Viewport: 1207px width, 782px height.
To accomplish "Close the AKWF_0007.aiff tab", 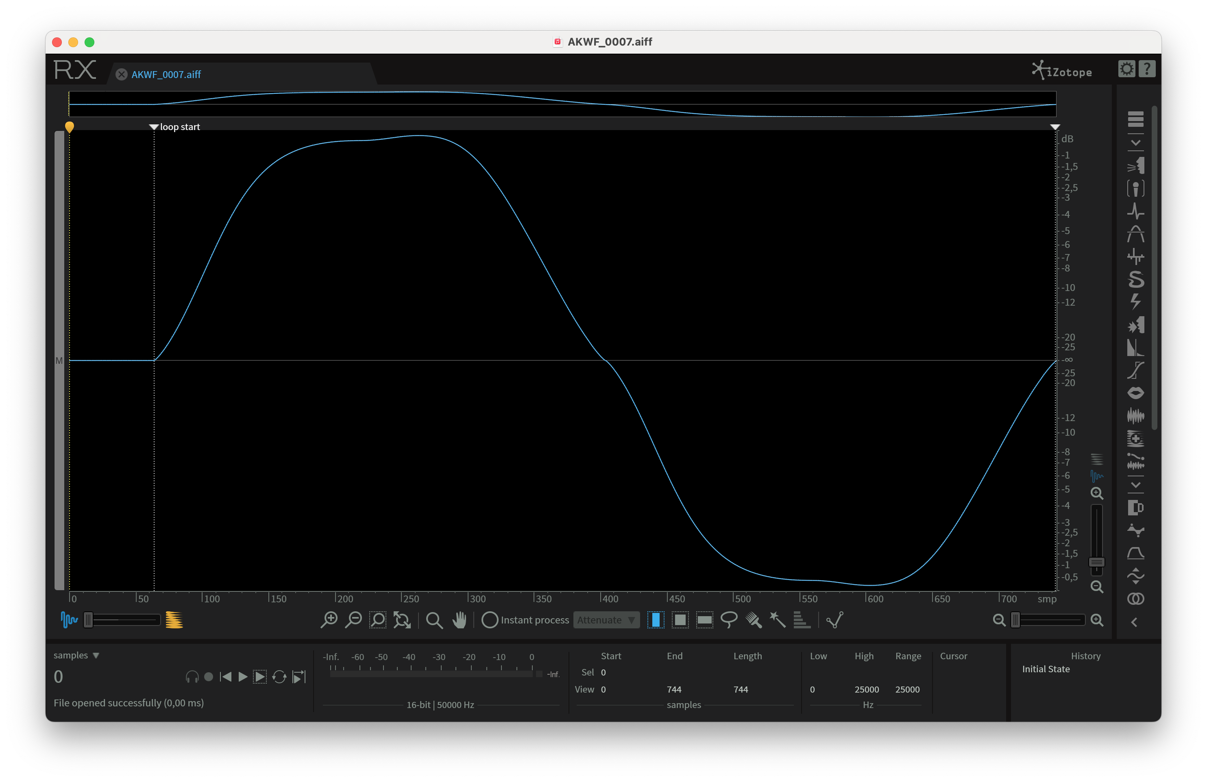I will coord(121,74).
